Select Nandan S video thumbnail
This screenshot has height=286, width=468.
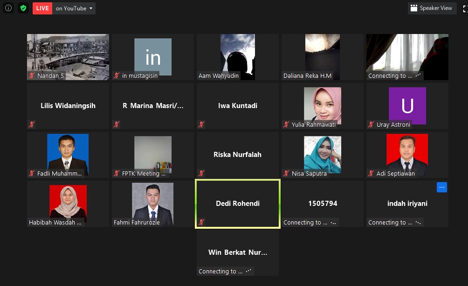(x=68, y=57)
